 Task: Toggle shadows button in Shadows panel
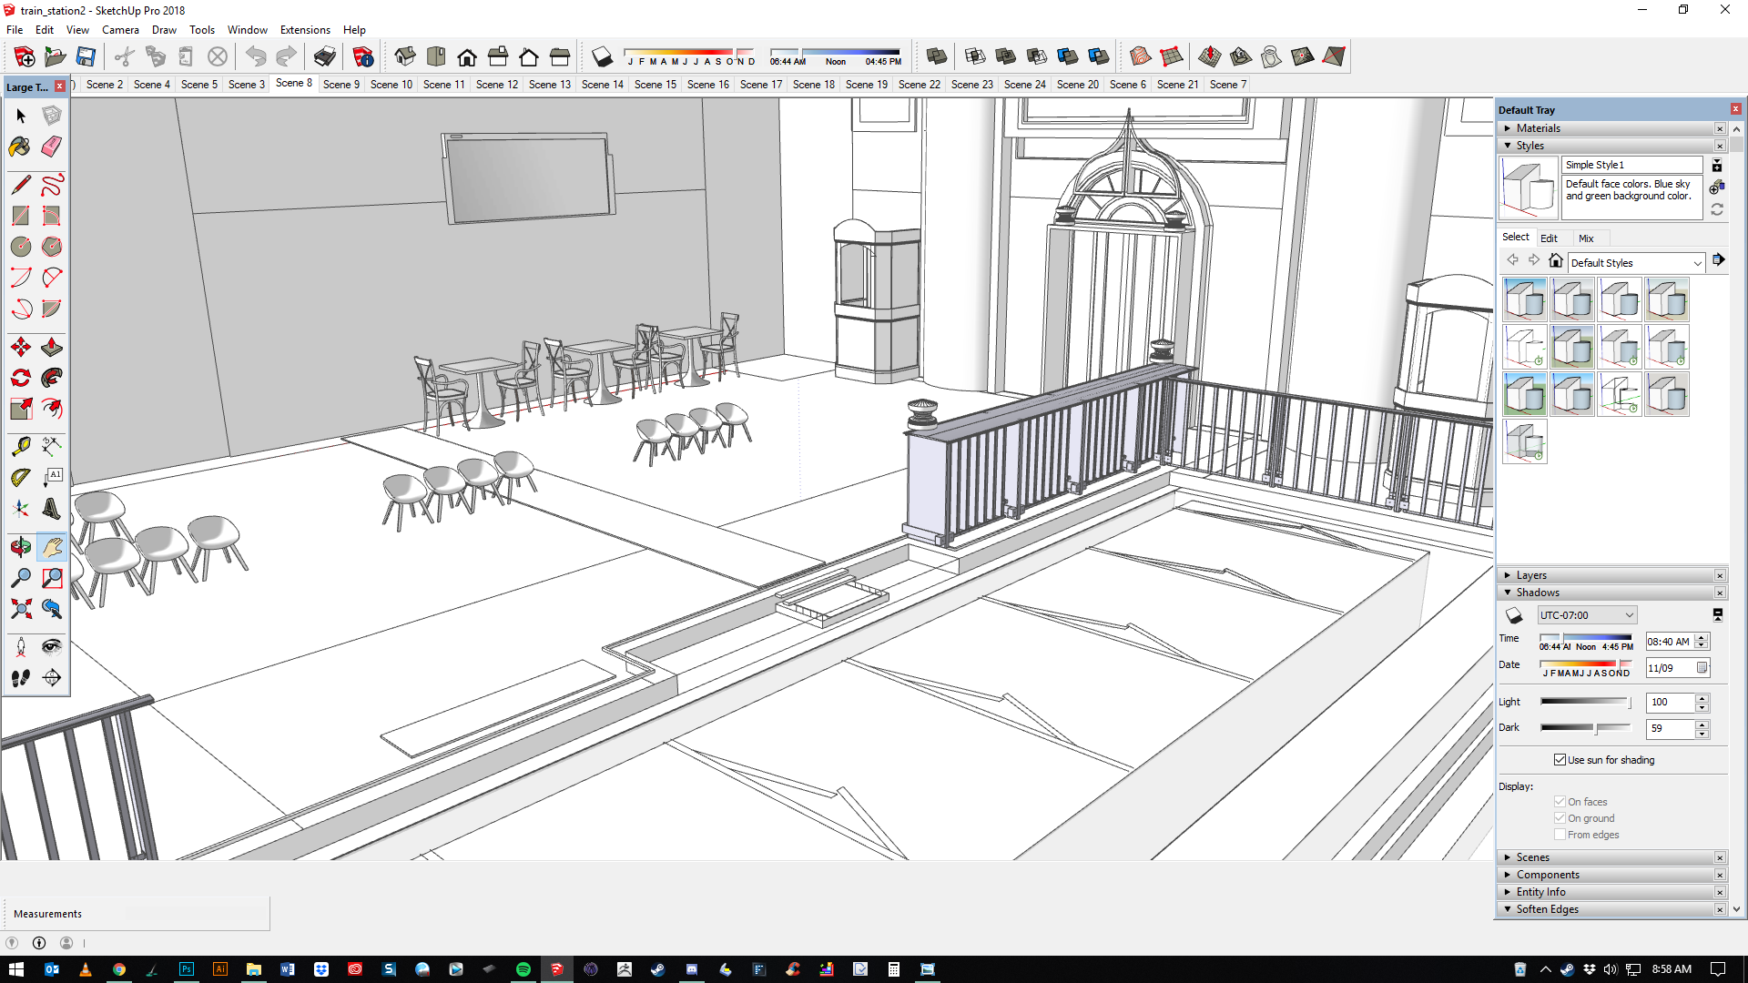pos(1514,616)
